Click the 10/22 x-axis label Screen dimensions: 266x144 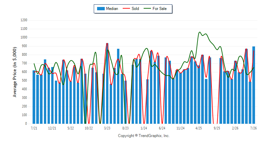[89, 128]
